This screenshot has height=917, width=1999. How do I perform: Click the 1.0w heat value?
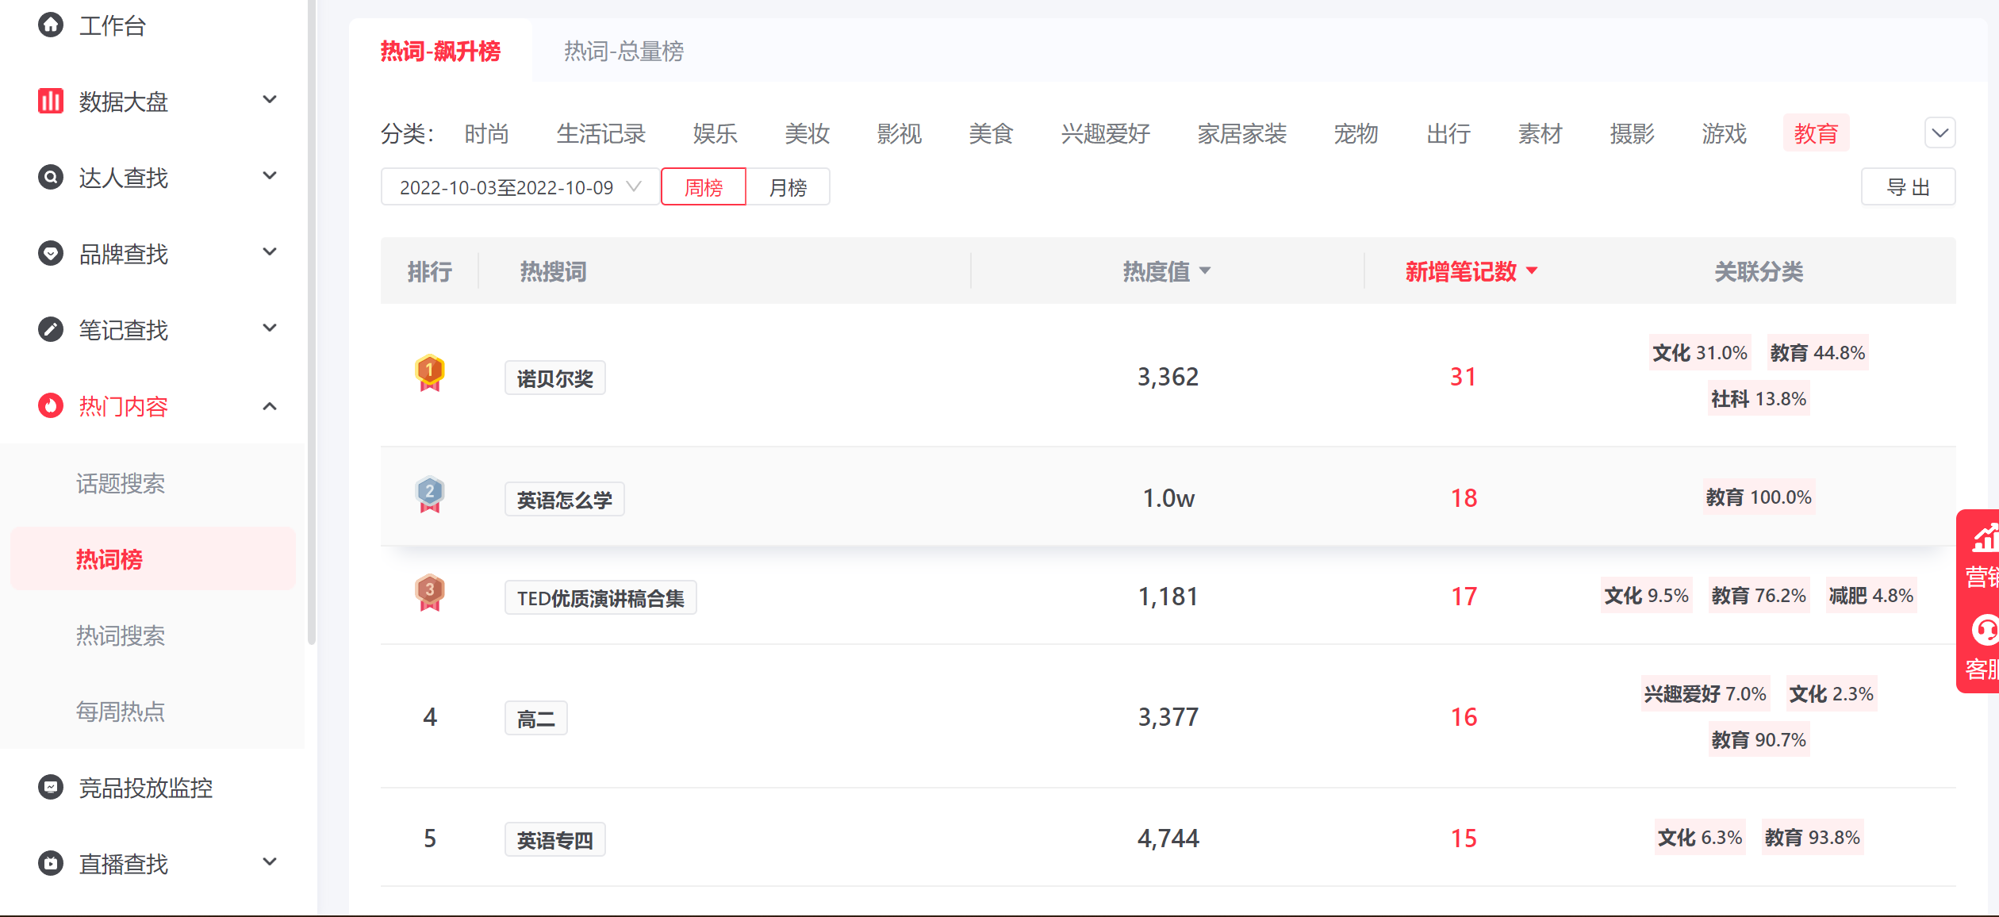coord(1168,497)
